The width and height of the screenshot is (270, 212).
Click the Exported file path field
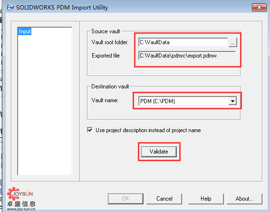coord(187,56)
